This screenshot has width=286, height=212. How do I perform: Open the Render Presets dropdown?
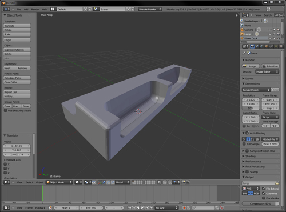click(256, 90)
